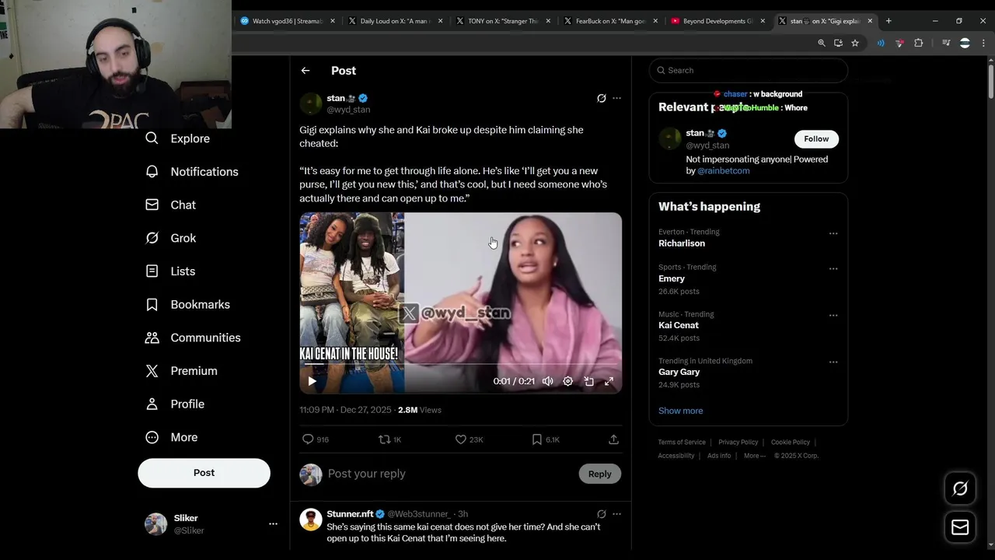Open Grok icon on Stunner.nft reply
Image resolution: width=995 pixels, height=560 pixels.
601,514
